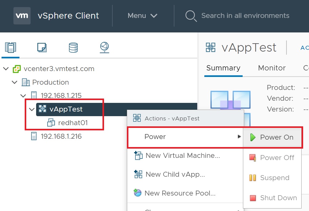This screenshot has width=309, height=211.
Task: Select vcenter3.vmtest.com in the inventory tree
Action: point(59,69)
